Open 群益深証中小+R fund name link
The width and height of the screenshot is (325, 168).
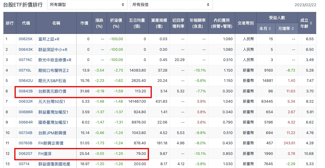coord(53,49)
